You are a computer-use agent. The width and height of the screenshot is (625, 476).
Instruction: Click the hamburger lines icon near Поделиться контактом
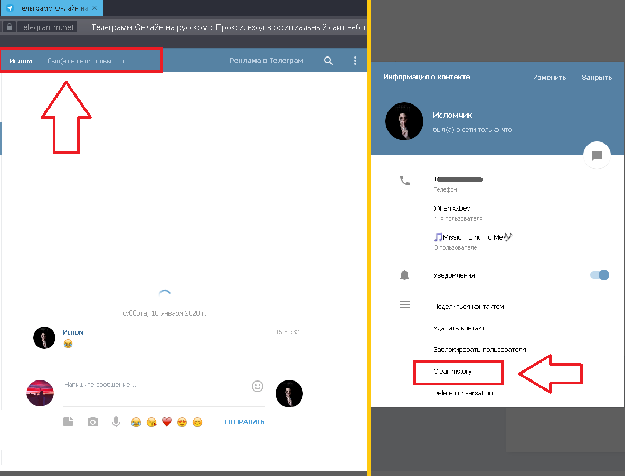pyautogui.click(x=404, y=304)
